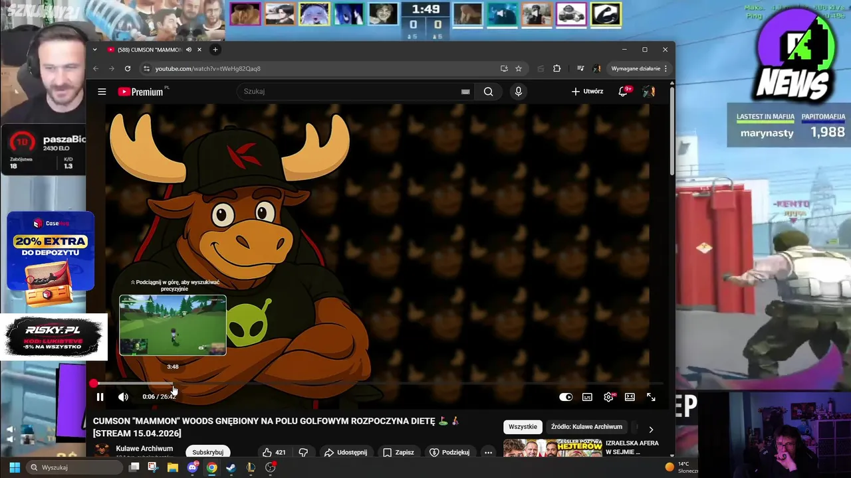851x478 pixels.
Task: Open Chrome extensions puzzle icon
Action: click(x=557, y=68)
